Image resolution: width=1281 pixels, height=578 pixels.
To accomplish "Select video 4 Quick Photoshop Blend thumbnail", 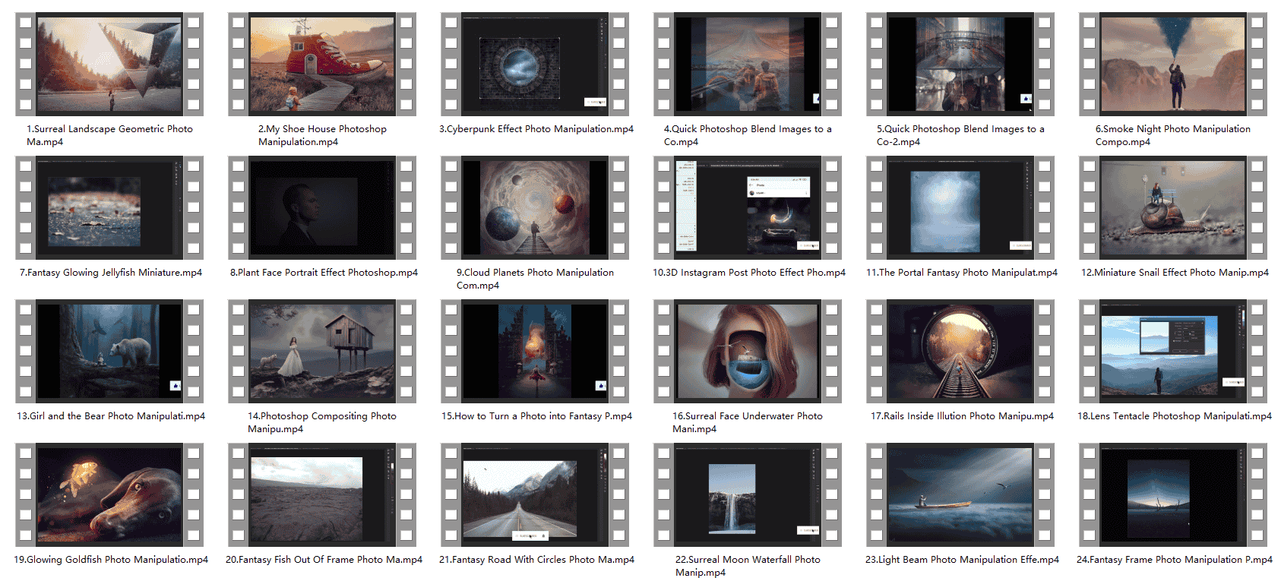I will 748,64.
